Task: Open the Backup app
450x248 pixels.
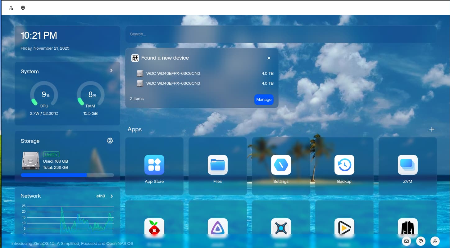Action: tap(344, 165)
